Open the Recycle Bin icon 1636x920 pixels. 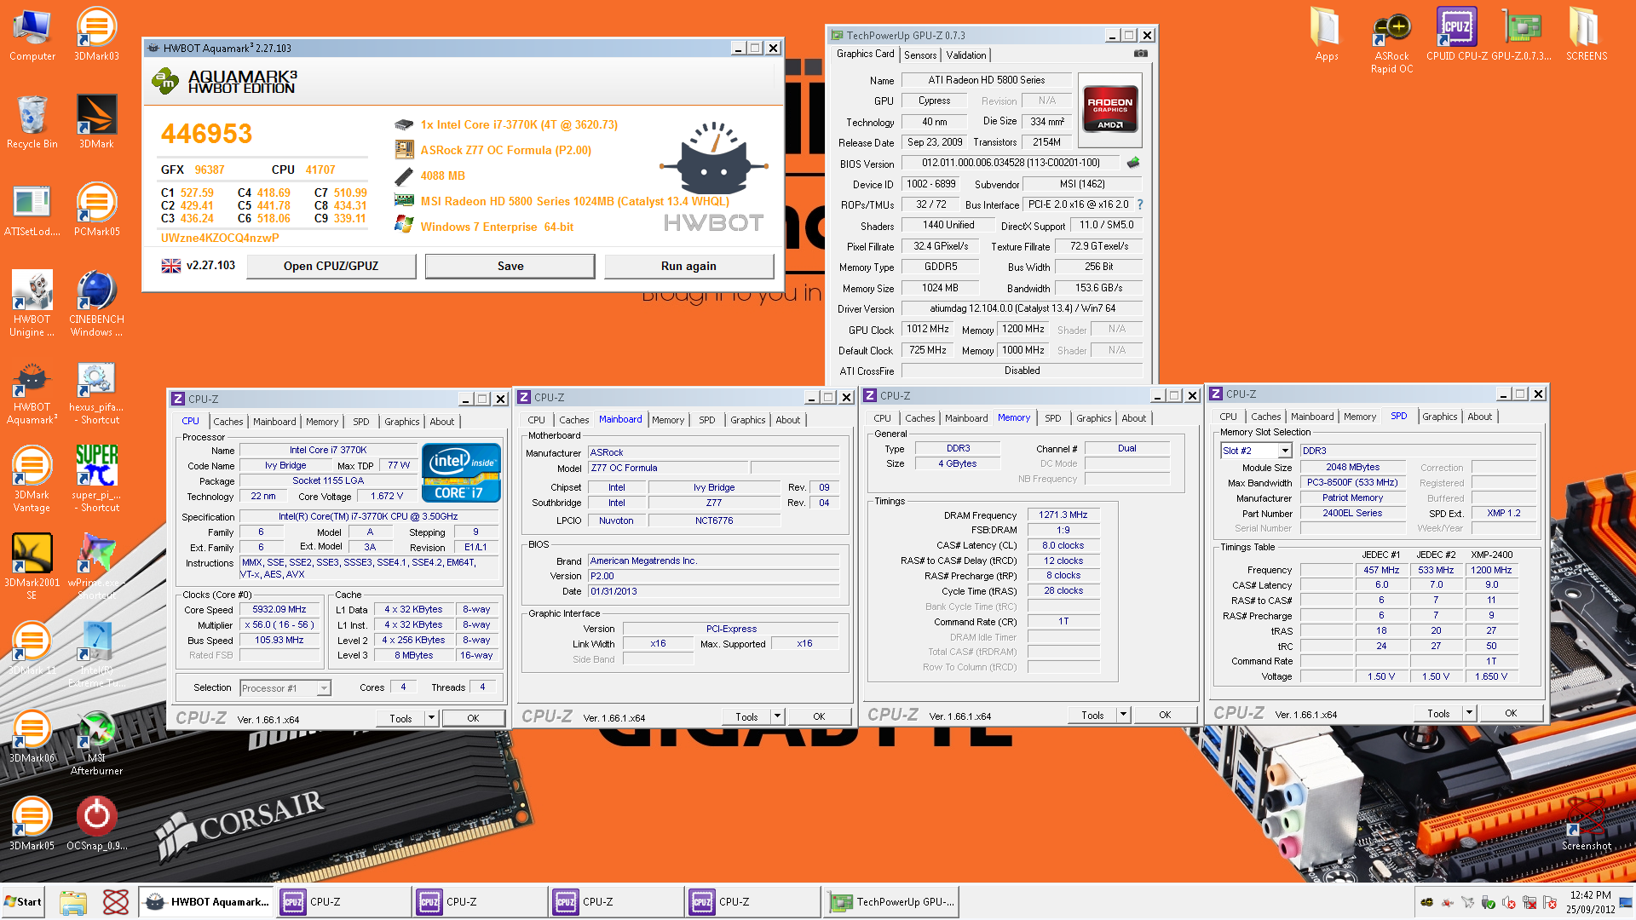[32, 123]
